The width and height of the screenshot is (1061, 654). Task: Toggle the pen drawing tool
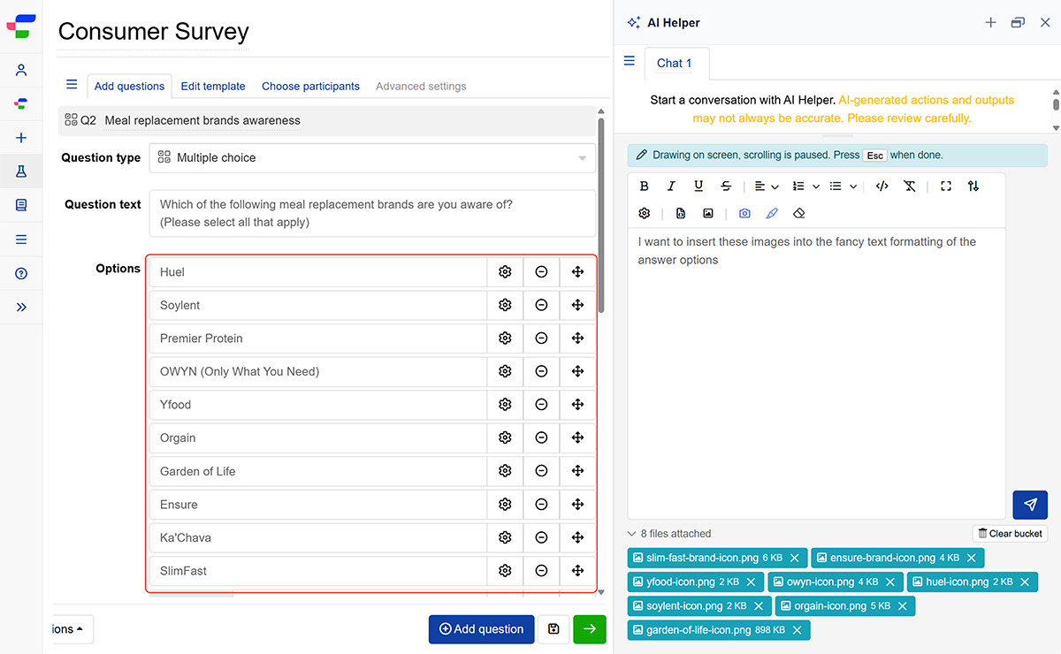pyautogui.click(x=772, y=214)
